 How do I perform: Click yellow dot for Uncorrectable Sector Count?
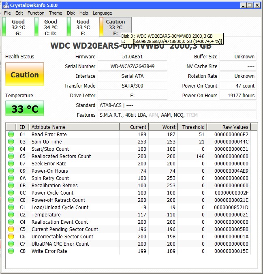point(11,236)
